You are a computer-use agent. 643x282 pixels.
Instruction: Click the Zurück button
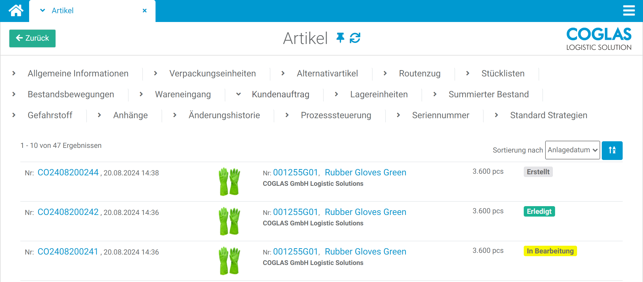point(32,38)
